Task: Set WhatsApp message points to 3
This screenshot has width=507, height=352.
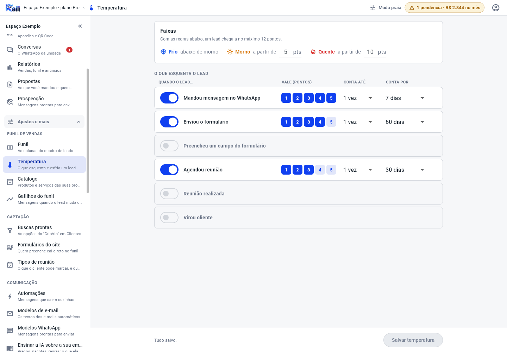Action: click(x=309, y=98)
